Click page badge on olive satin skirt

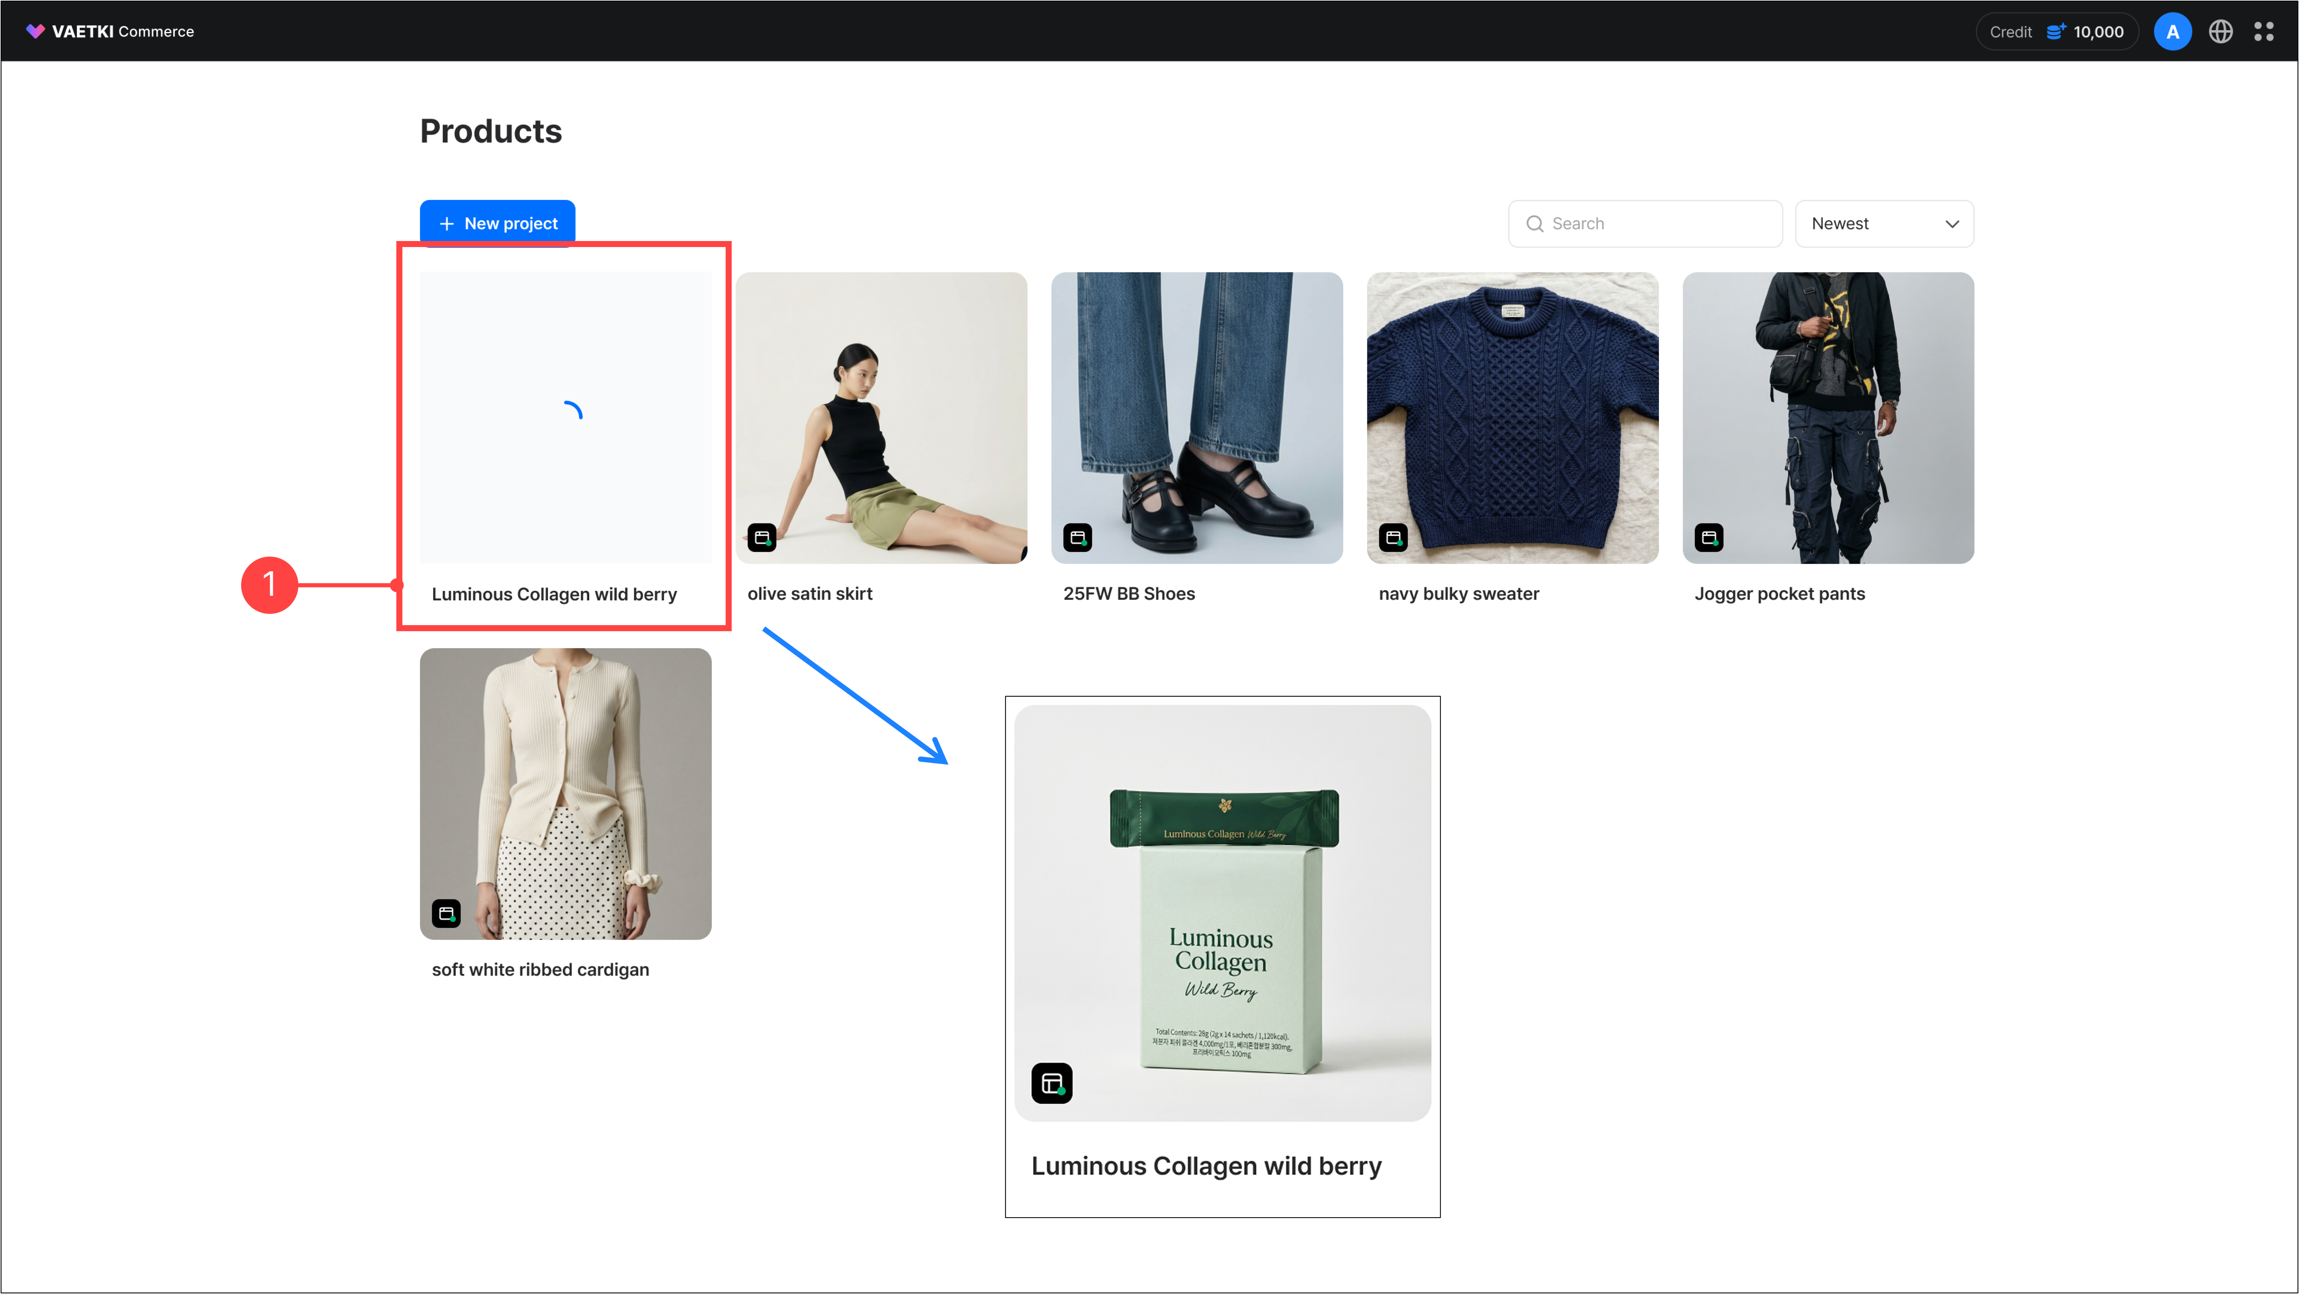coord(761,538)
